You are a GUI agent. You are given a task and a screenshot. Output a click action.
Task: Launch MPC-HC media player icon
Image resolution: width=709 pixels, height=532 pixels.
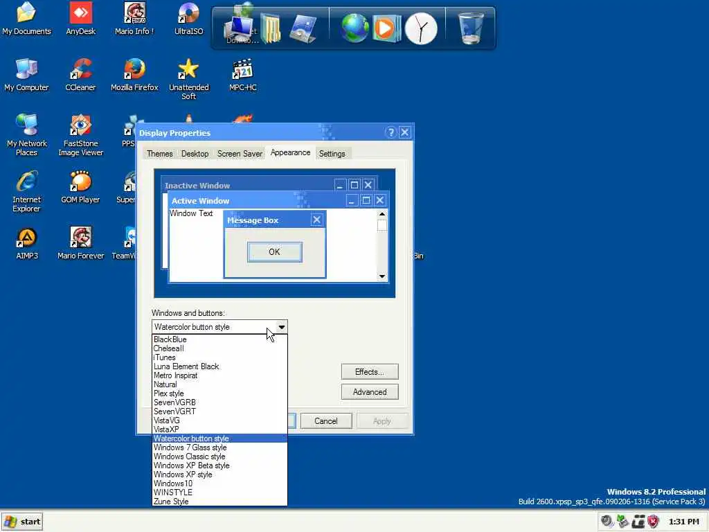click(243, 75)
